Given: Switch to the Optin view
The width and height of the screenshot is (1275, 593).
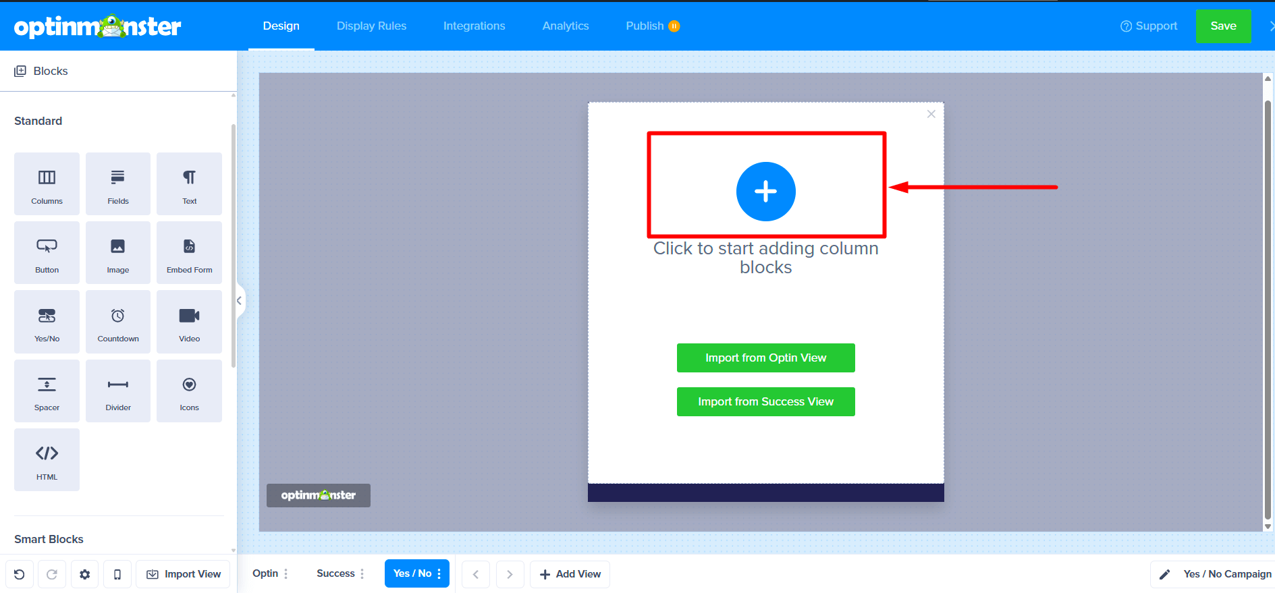Looking at the screenshot, I should tap(265, 573).
